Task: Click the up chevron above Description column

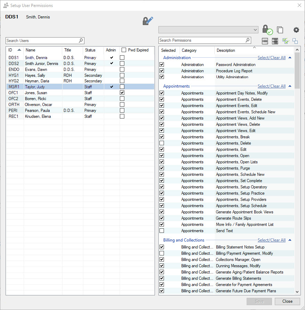Action: 254,48
